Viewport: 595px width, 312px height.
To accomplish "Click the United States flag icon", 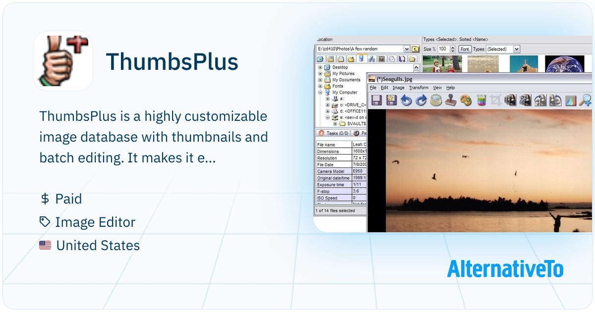I will 45,245.
